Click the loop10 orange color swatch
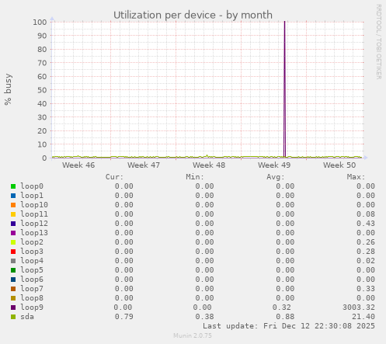Screen dimensions: 386x344 point(13,205)
